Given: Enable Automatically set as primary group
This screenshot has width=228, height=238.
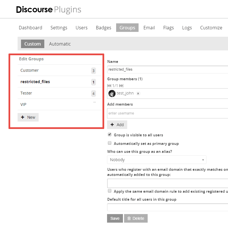Looking at the screenshot, I should 110,143.
